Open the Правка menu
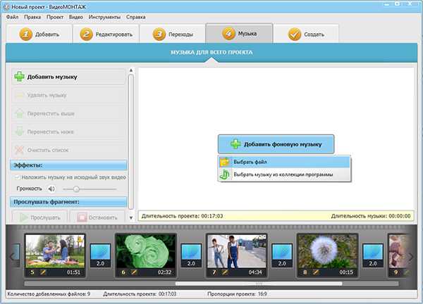Image resolution: width=423 pixels, height=304 pixels. point(32,17)
